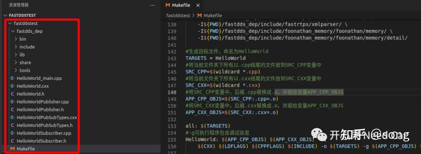Click the C++ icon beside HelloWorldSubscriber.cpp
This screenshot has width=421, height=154.
pos(12,133)
